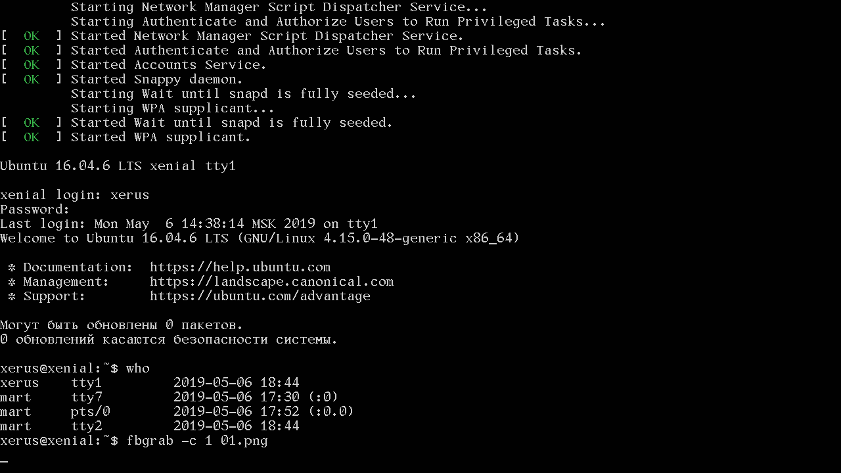Screen dimensions: 841x473
Task: Click the green OK beside 'Started WPA supplicant'
Action: 32,137
